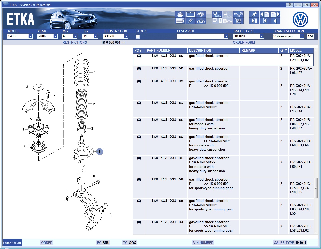Screen dimensions: 321x249
Task: Click the REMARK column header
Action: pos(259,50)
